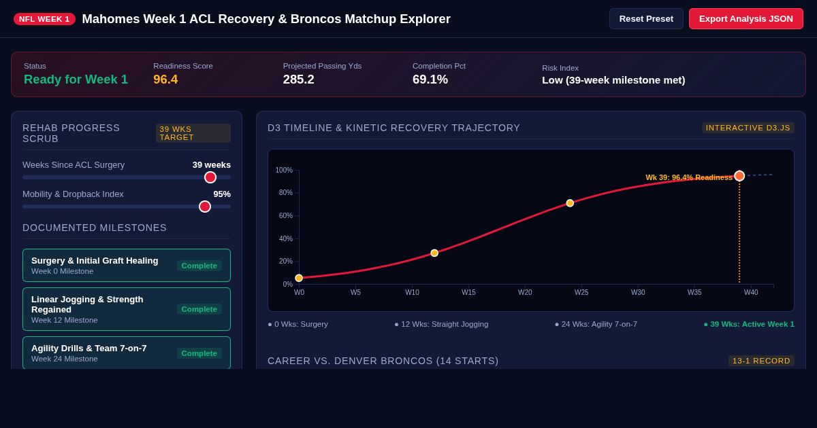
Task: Select the week 12 jogging point on chart
Action: coord(434,253)
